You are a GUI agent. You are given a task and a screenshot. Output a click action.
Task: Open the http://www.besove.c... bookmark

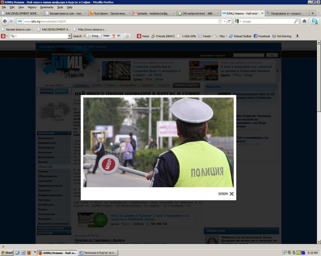pos(90,29)
